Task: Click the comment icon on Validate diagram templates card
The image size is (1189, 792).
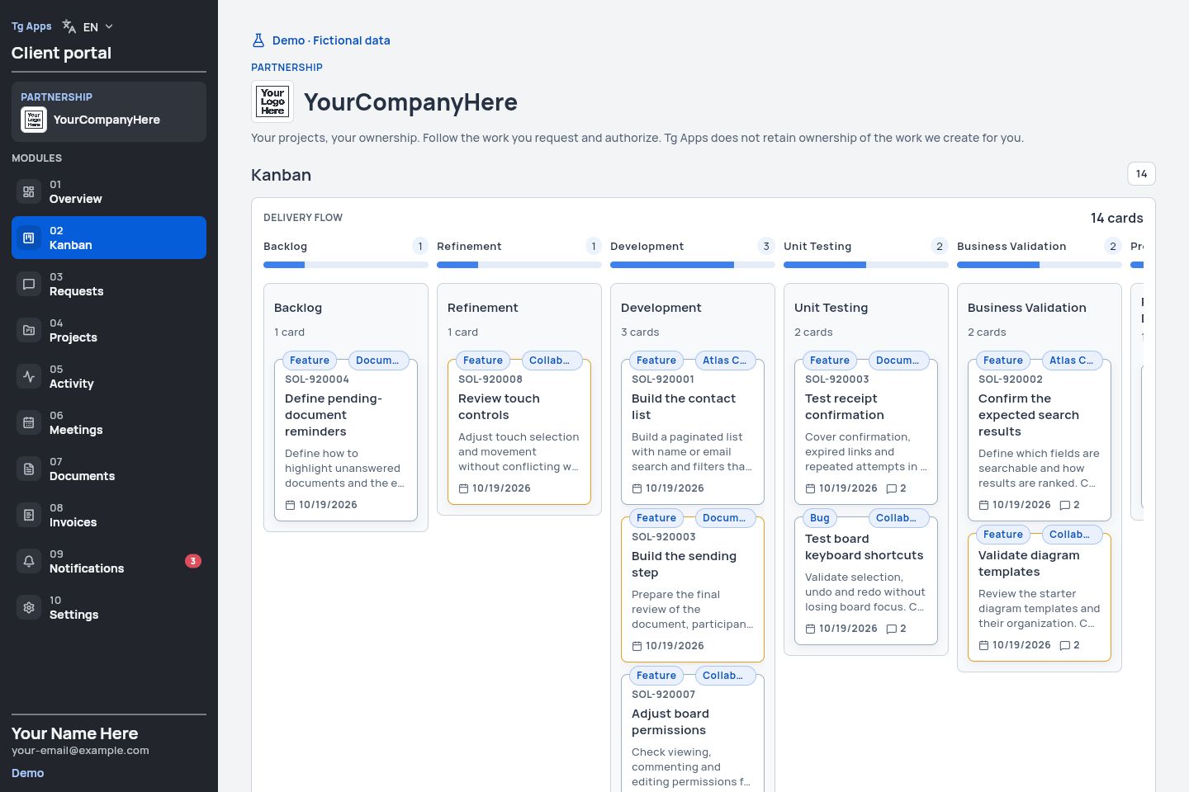Action: point(1064,645)
